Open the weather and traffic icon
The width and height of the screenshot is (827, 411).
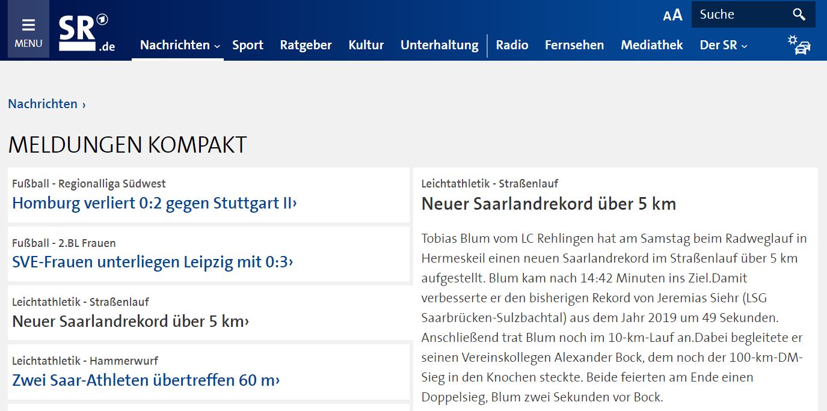point(799,44)
